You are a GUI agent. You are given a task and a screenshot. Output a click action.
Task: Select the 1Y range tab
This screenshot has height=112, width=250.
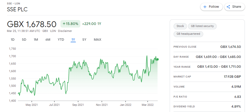[73, 40]
